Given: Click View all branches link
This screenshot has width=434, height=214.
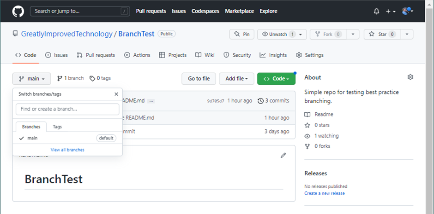Looking at the screenshot, I should tap(67, 150).
